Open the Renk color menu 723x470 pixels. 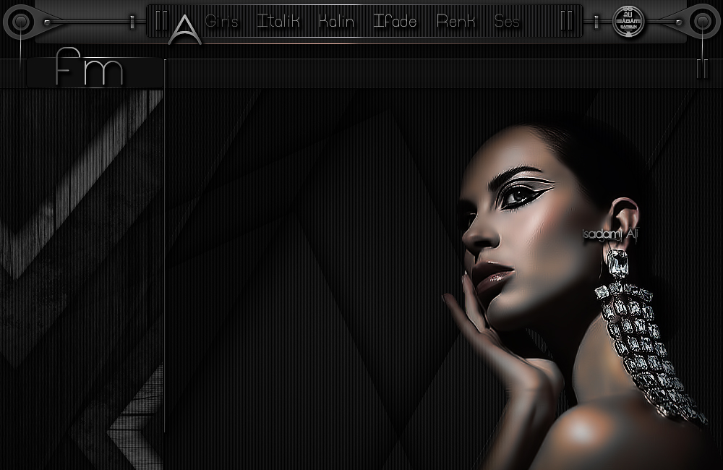pyautogui.click(x=455, y=21)
